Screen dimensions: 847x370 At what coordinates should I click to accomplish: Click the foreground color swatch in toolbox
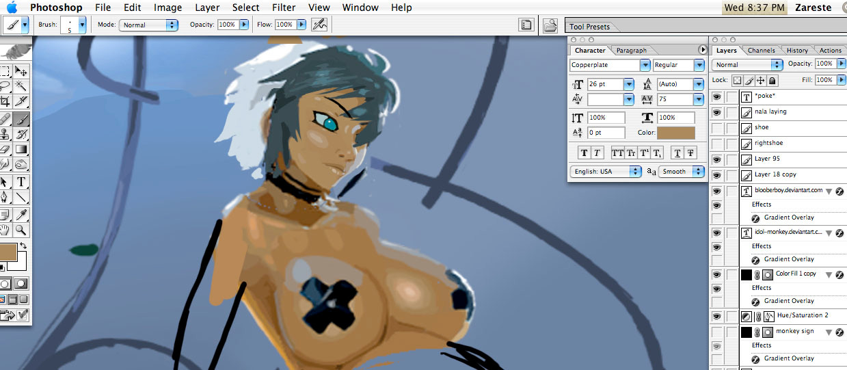8,252
